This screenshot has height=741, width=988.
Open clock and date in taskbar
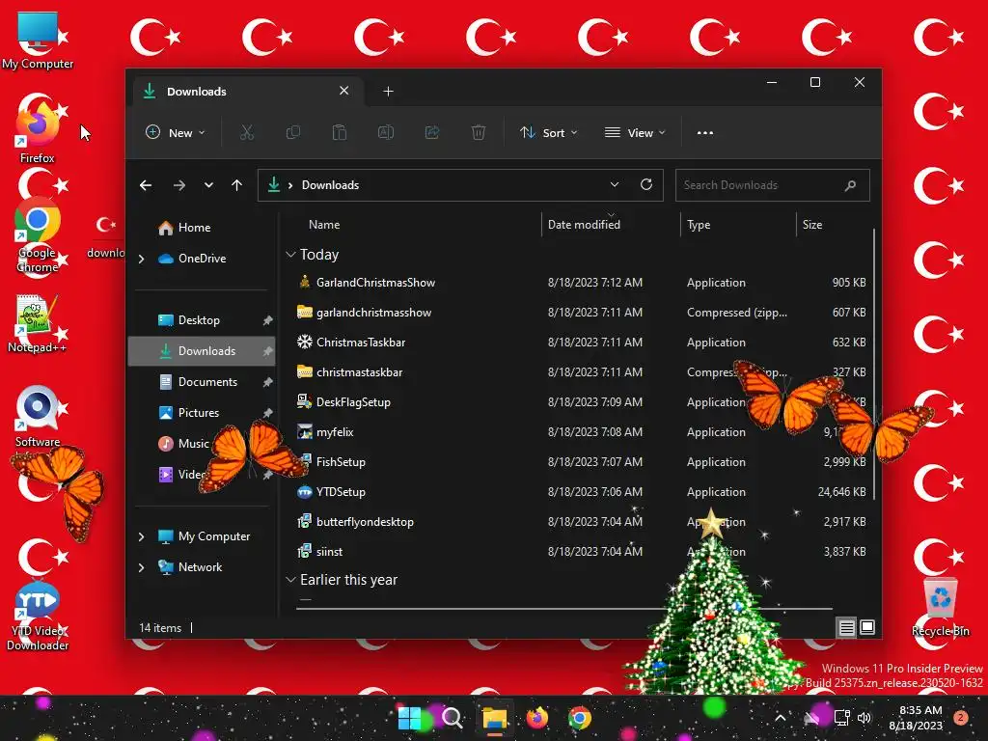click(917, 718)
